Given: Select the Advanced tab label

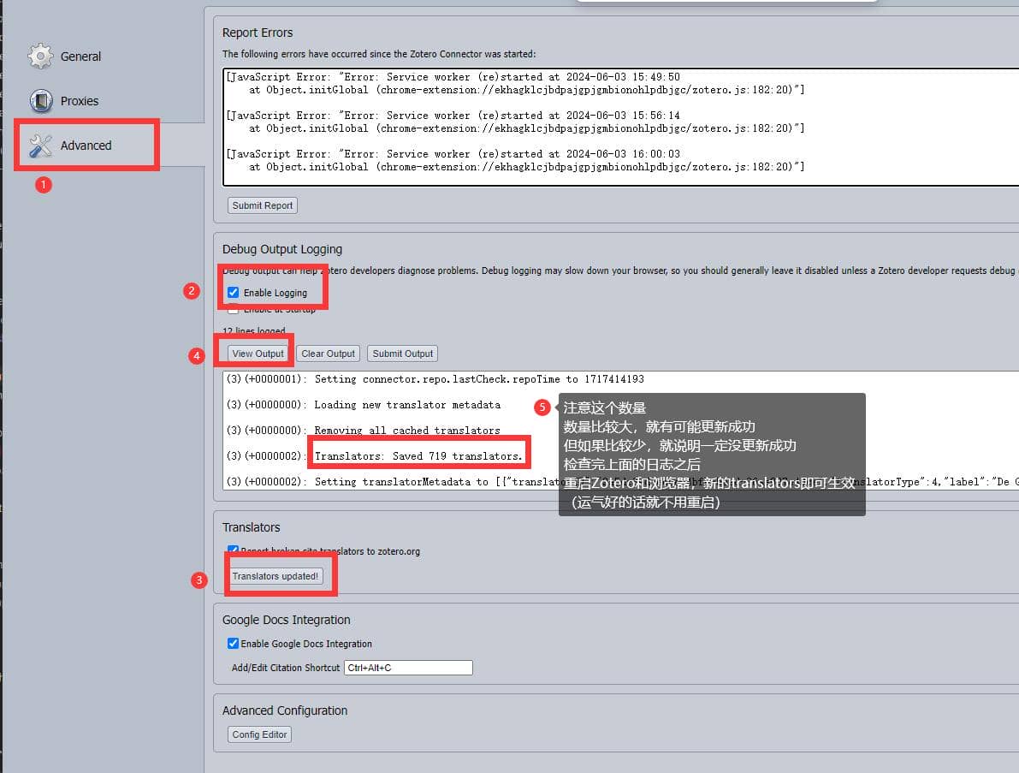Looking at the screenshot, I should coord(86,146).
